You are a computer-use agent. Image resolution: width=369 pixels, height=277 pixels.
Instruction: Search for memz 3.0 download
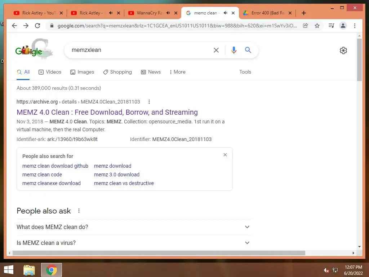coord(117,175)
